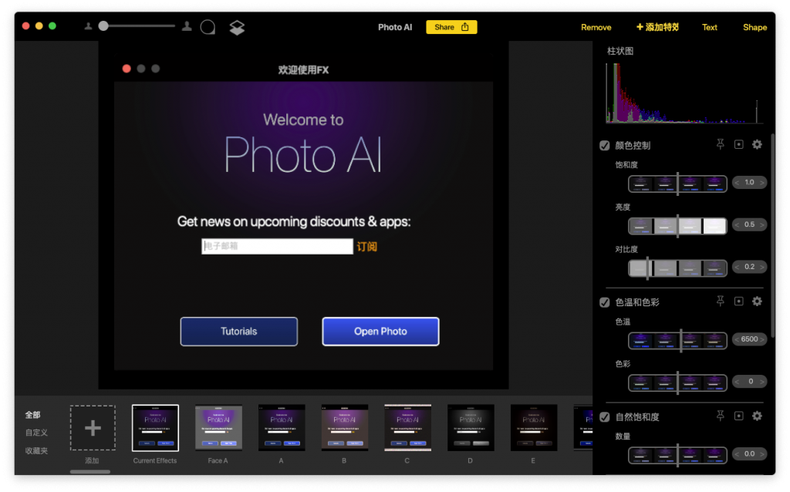Open the Text tool
Image resolution: width=790 pixels, height=492 pixels.
point(710,27)
